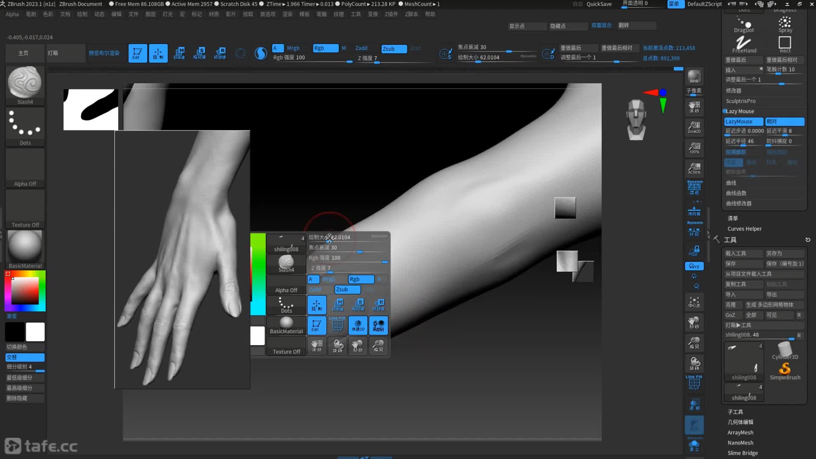Expand the ArrayMesh section
The image size is (816, 459).
(740, 432)
